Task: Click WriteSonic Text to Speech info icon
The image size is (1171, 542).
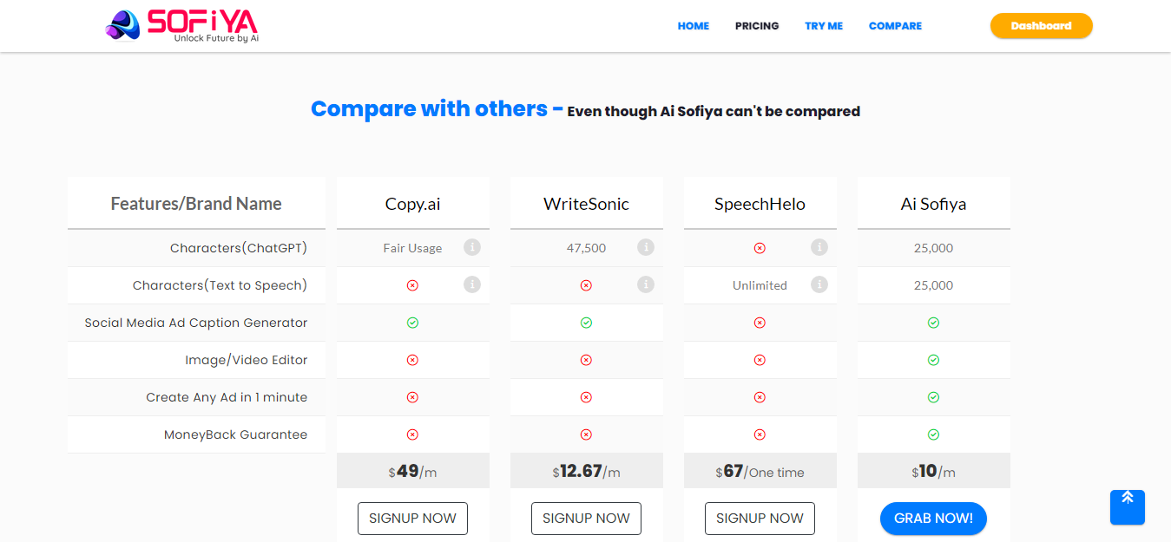Action: [x=646, y=284]
